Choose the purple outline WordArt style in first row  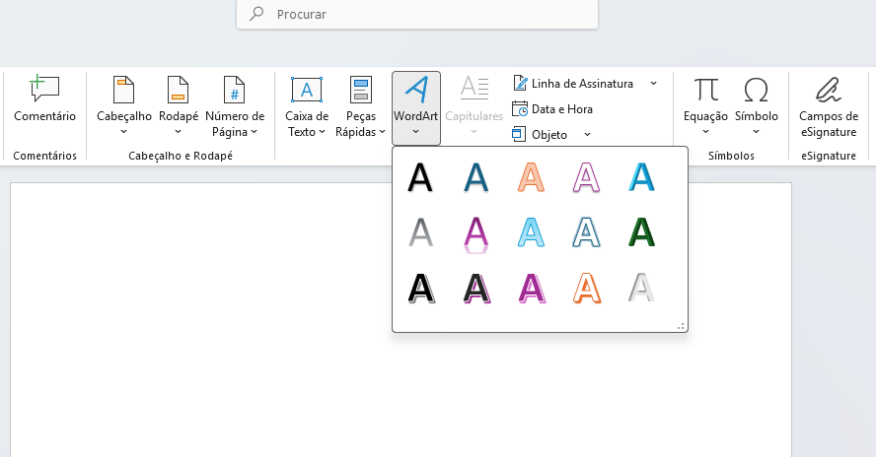click(x=586, y=177)
